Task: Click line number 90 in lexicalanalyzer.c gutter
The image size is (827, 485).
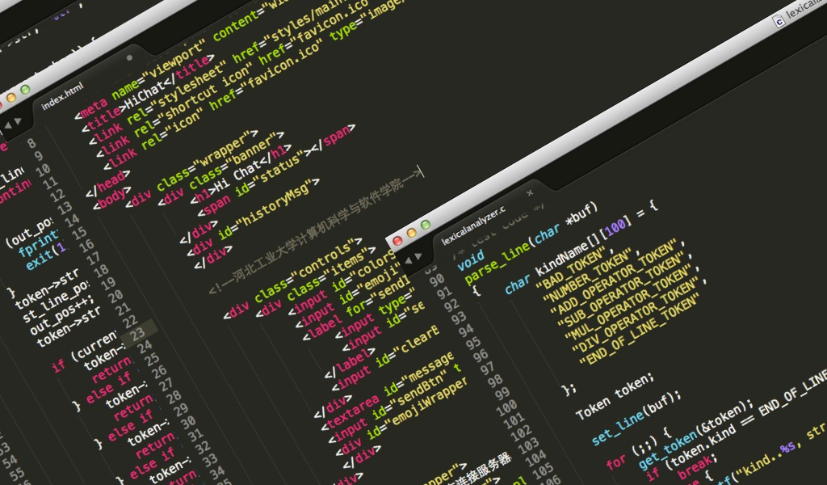Action: click(437, 280)
